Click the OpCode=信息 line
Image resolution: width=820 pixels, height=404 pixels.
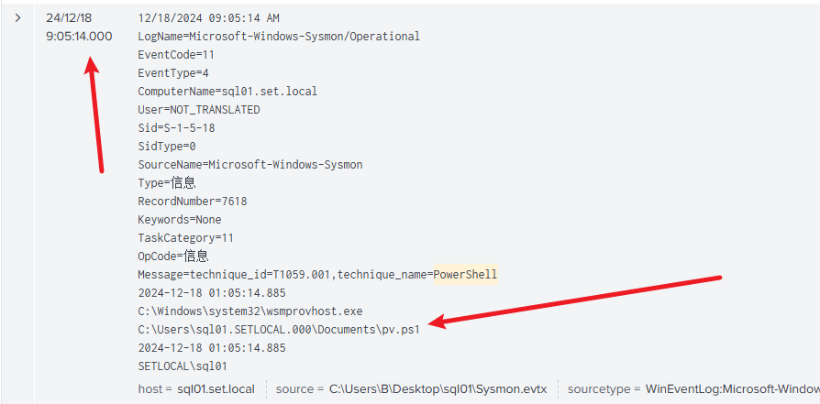coord(173,257)
